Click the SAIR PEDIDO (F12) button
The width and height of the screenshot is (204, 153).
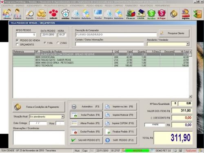tap(120, 140)
